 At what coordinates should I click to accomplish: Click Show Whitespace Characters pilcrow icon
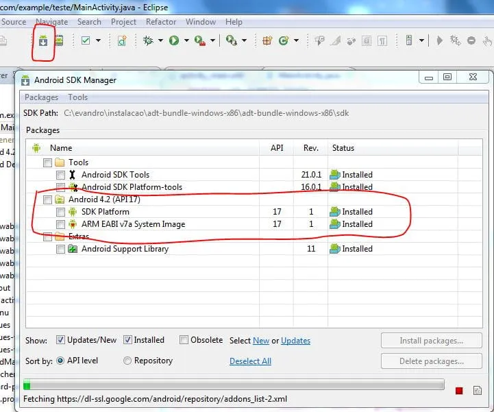(382, 40)
